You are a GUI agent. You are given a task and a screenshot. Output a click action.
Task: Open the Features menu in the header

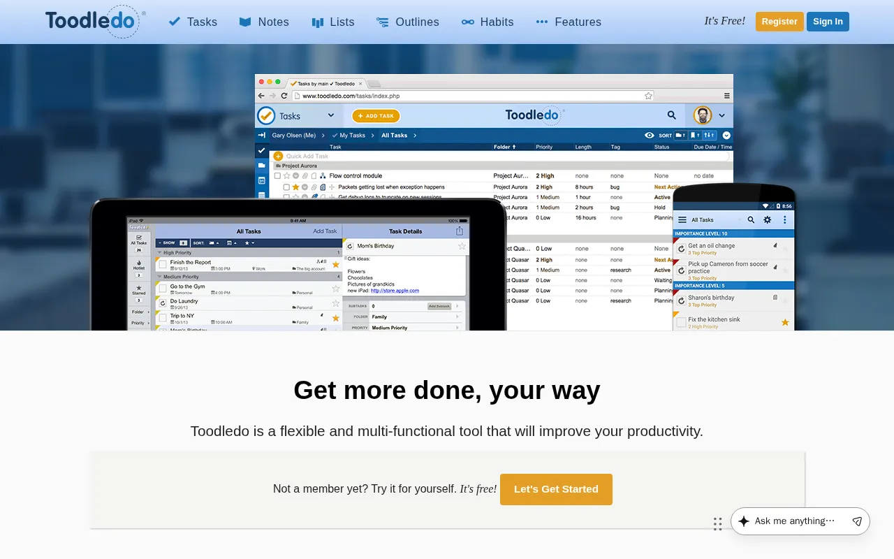(569, 22)
